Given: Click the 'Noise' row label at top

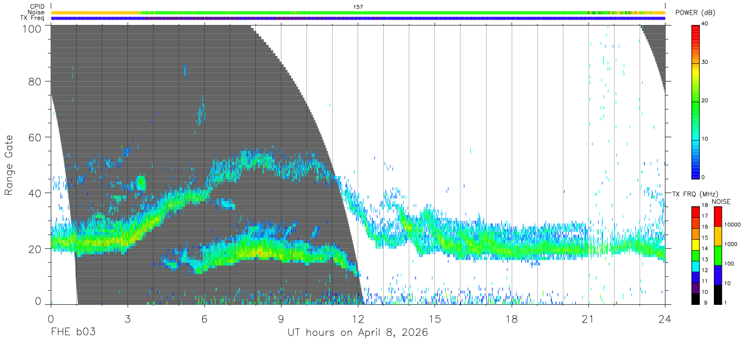Looking at the screenshot, I should (36, 12).
